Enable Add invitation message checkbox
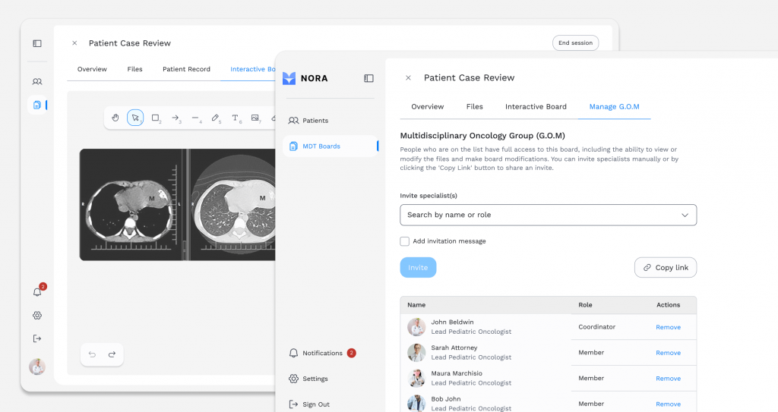 point(405,241)
